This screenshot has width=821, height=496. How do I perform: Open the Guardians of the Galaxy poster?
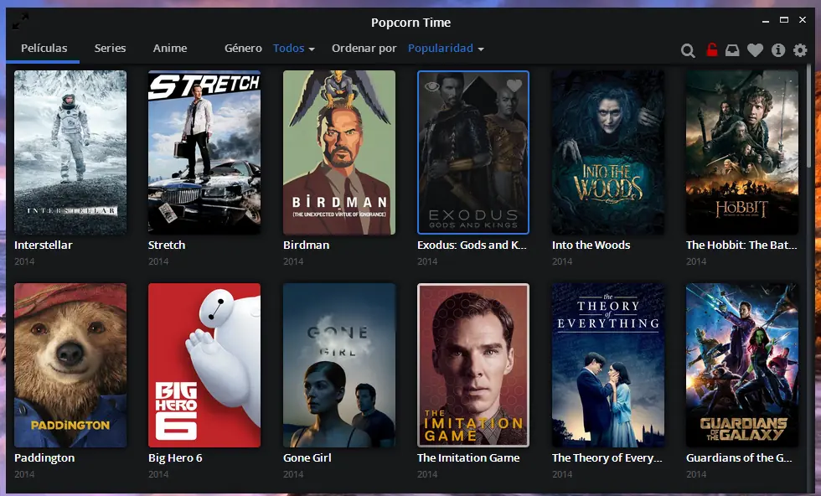[x=742, y=365]
